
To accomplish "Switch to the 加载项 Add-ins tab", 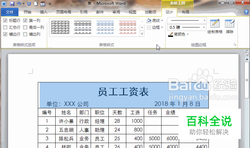I will coord(151,12).
